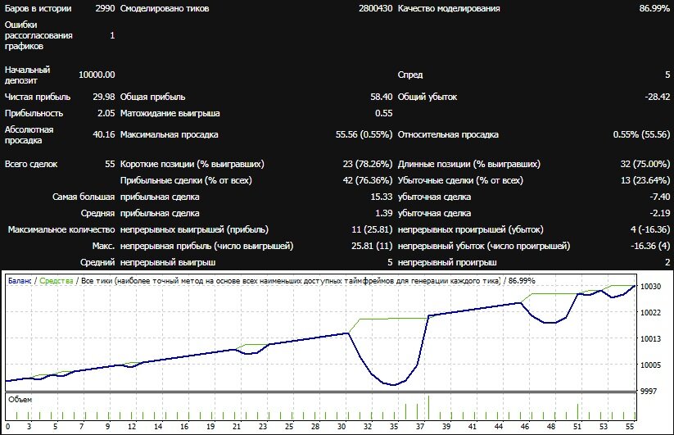
Task: Click the balance curve's lowest point near trade 35
Action: (x=393, y=384)
